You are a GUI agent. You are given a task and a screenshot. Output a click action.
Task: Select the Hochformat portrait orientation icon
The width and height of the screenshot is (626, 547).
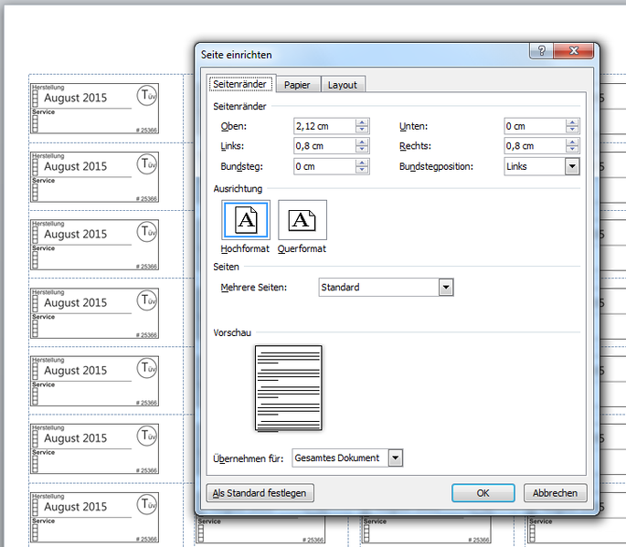(x=245, y=220)
